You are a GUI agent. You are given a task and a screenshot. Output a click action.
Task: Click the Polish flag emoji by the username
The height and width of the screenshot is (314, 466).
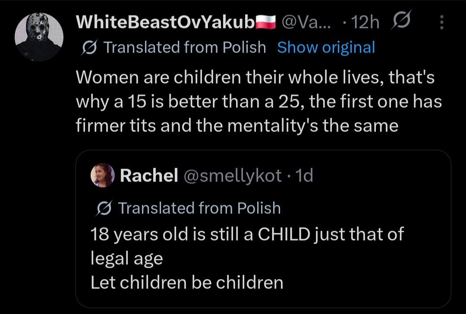266,22
